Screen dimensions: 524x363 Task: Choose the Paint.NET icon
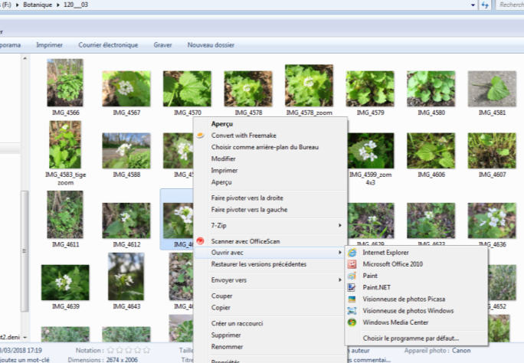pos(352,287)
